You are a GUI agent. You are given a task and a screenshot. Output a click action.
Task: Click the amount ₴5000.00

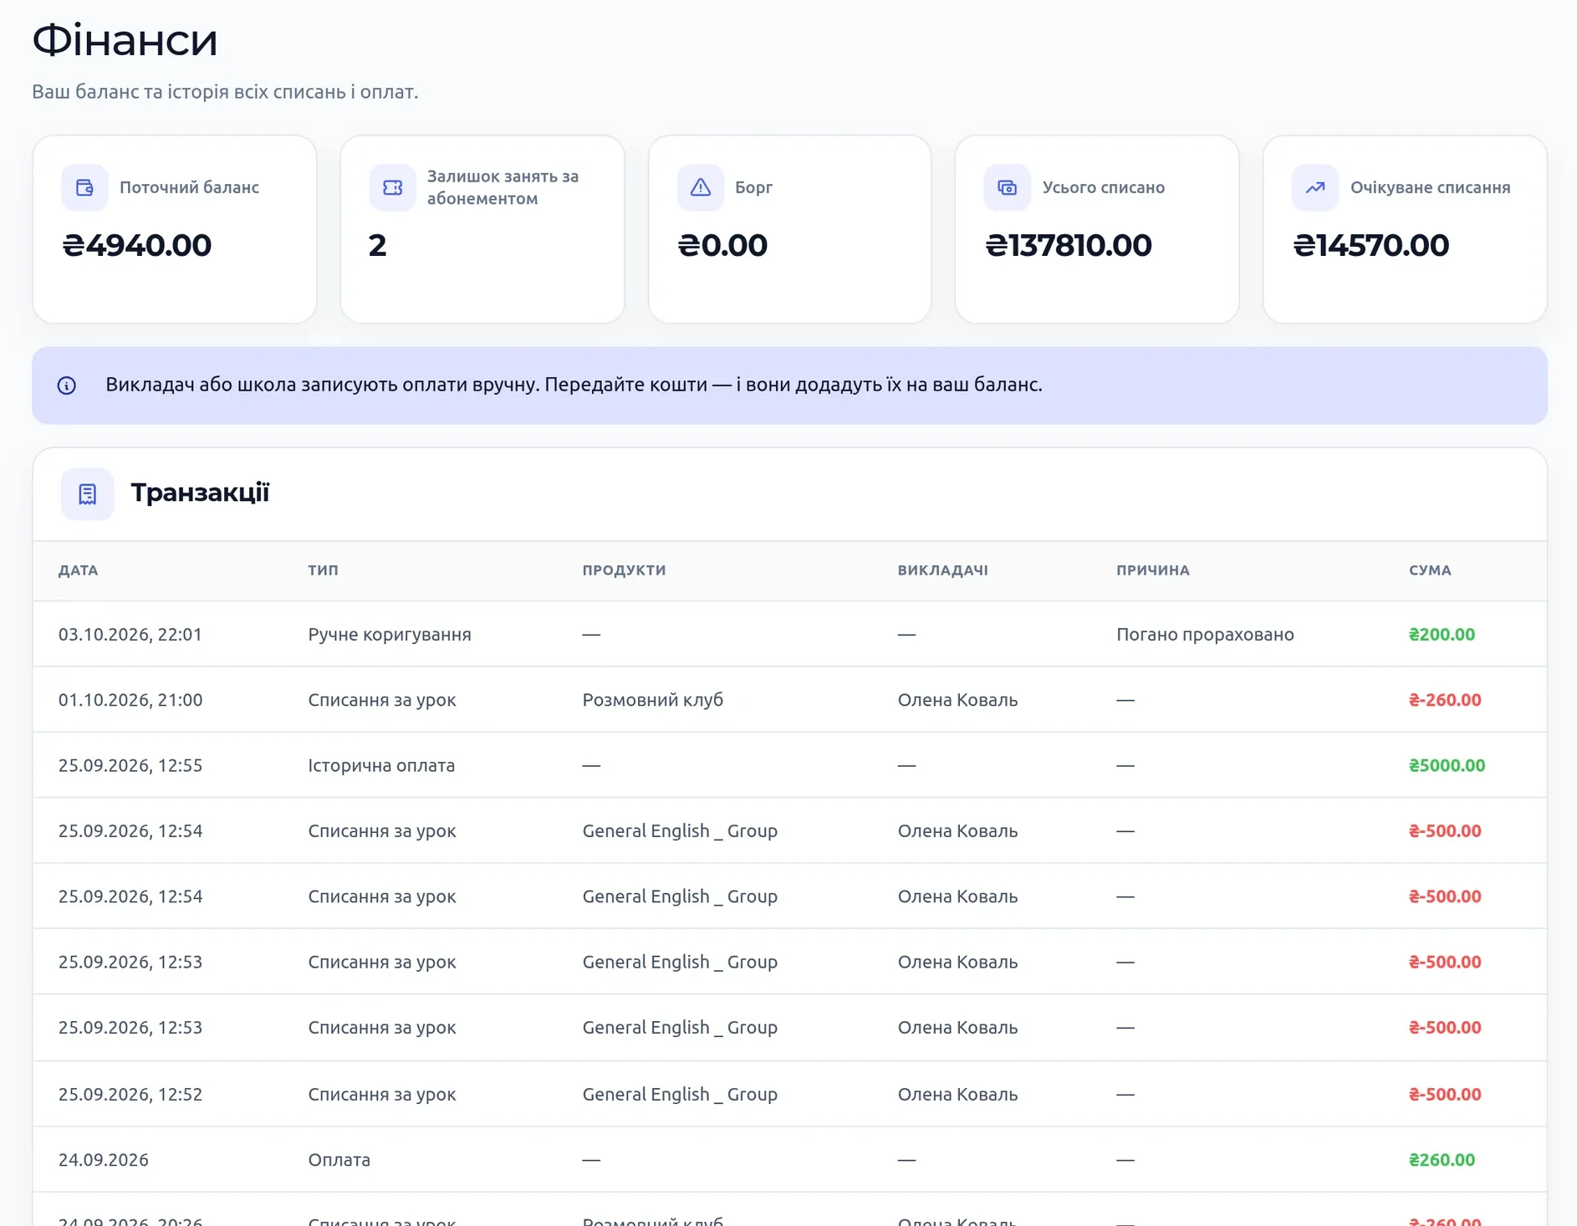(x=1447, y=765)
